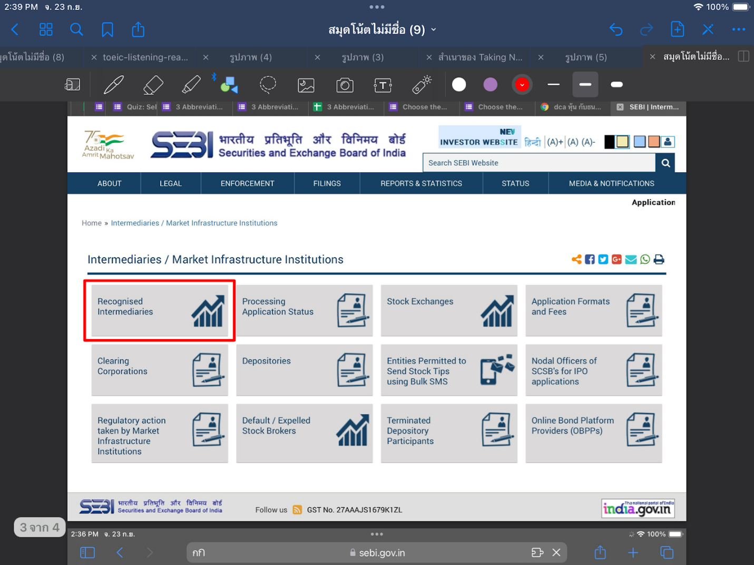Open the share export button
This screenshot has width=754, height=565.
pos(138,29)
